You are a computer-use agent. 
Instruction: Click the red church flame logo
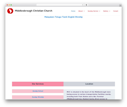(10, 11)
